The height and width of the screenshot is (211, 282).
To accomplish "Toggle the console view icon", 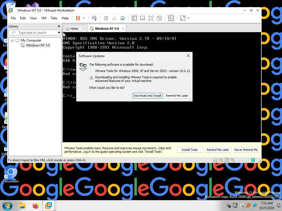I will [171, 18].
